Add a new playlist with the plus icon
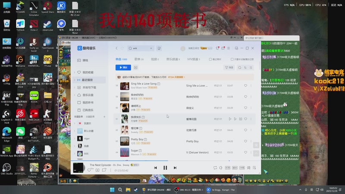Image resolution: width=345 pixels, height=194 pixels. coord(104,116)
